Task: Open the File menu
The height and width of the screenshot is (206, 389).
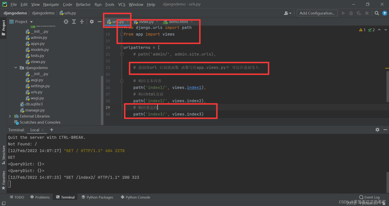Action: coord(14,5)
